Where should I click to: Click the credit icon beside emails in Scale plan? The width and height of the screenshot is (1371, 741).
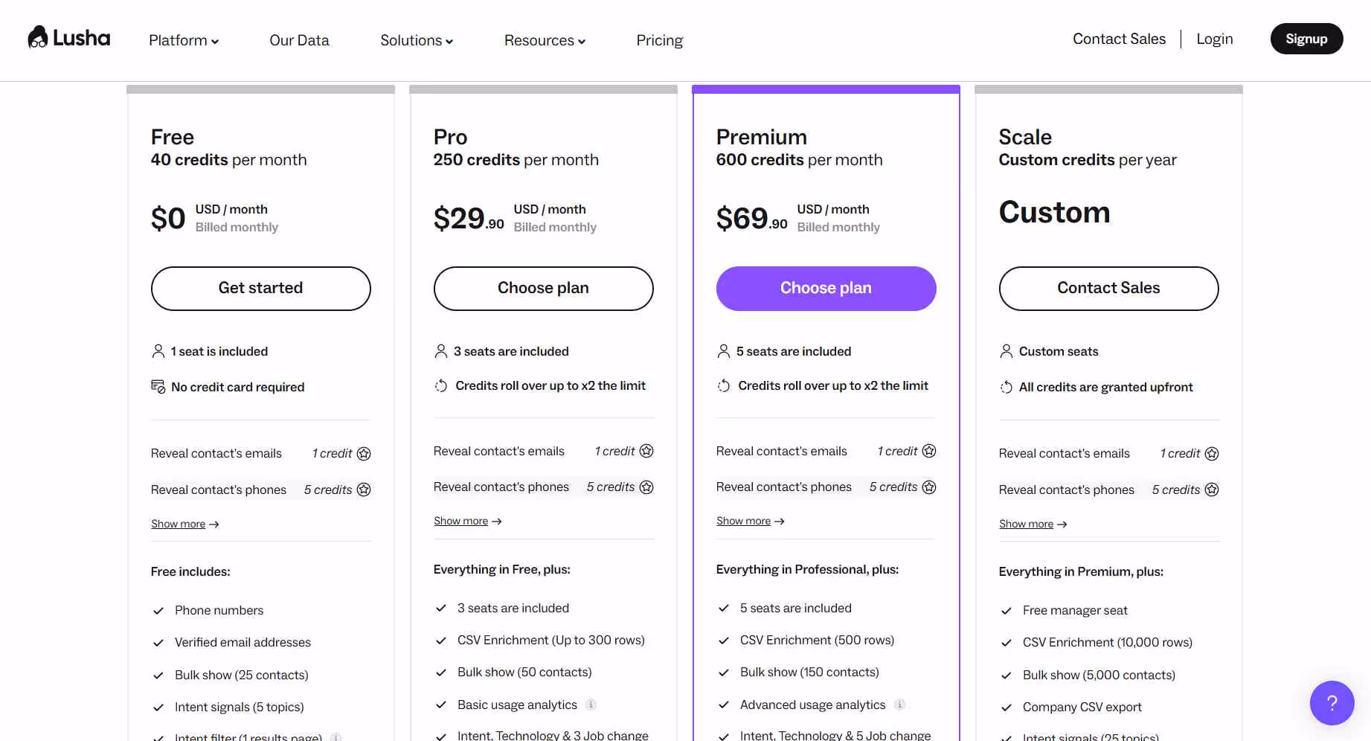click(1212, 453)
